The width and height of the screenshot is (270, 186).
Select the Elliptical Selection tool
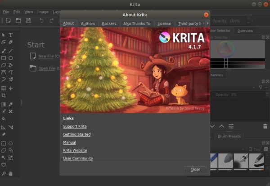pyautogui.click(x=11, y=143)
